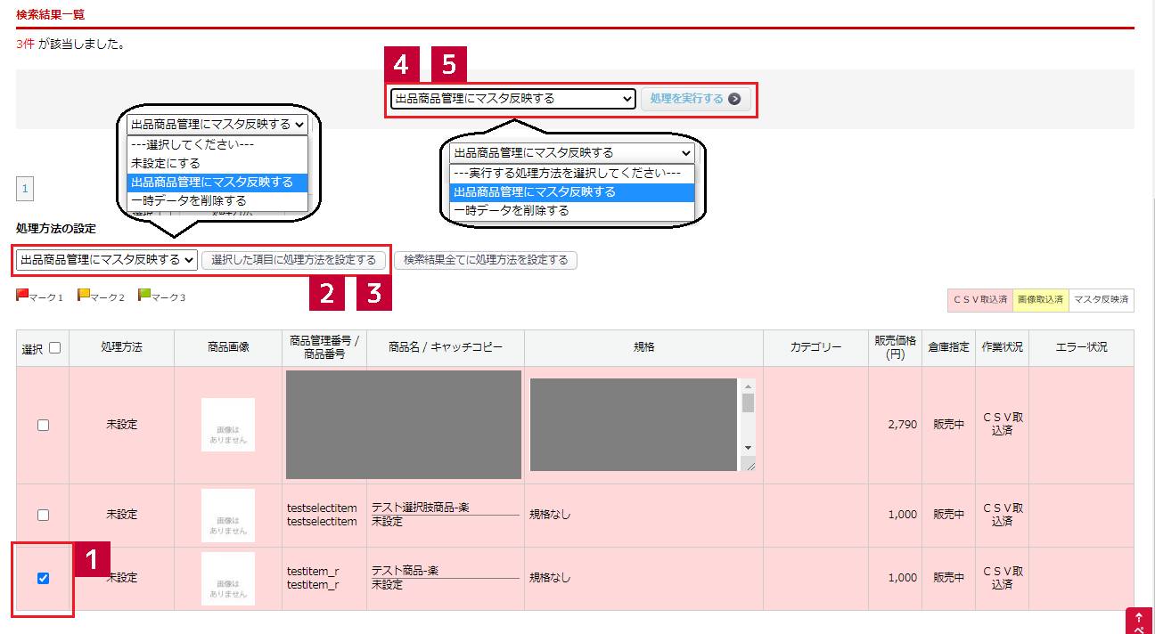The height and width of the screenshot is (634, 1155).
Task: Click the scroll down arrow in 規格 textbox
Action: point(748,448)
